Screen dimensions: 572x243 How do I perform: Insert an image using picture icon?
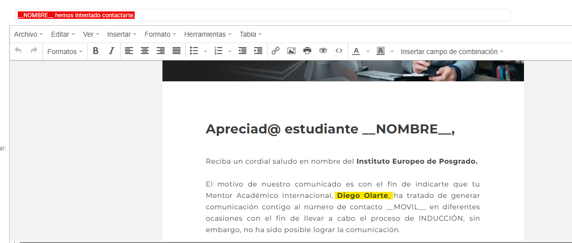291,51
